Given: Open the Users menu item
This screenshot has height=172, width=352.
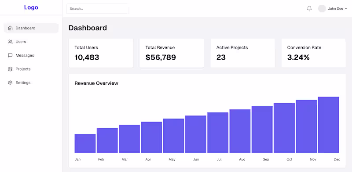Looking at the screenshot, I should pos(31,42).
